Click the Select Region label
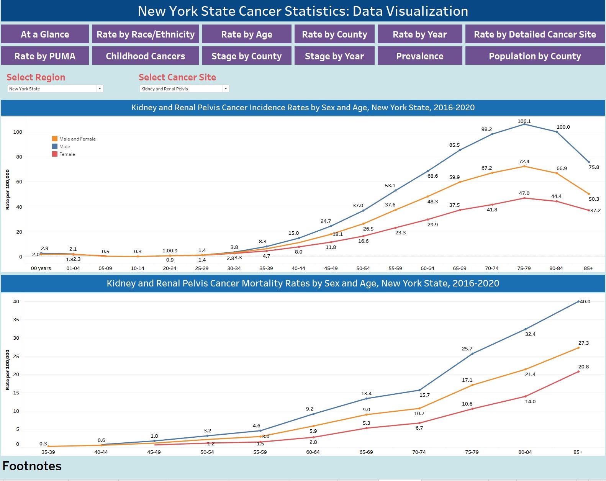 point(36,77)
